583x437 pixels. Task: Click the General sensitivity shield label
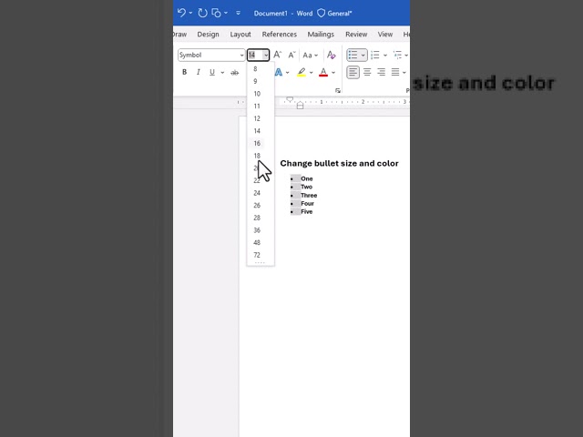334,13
